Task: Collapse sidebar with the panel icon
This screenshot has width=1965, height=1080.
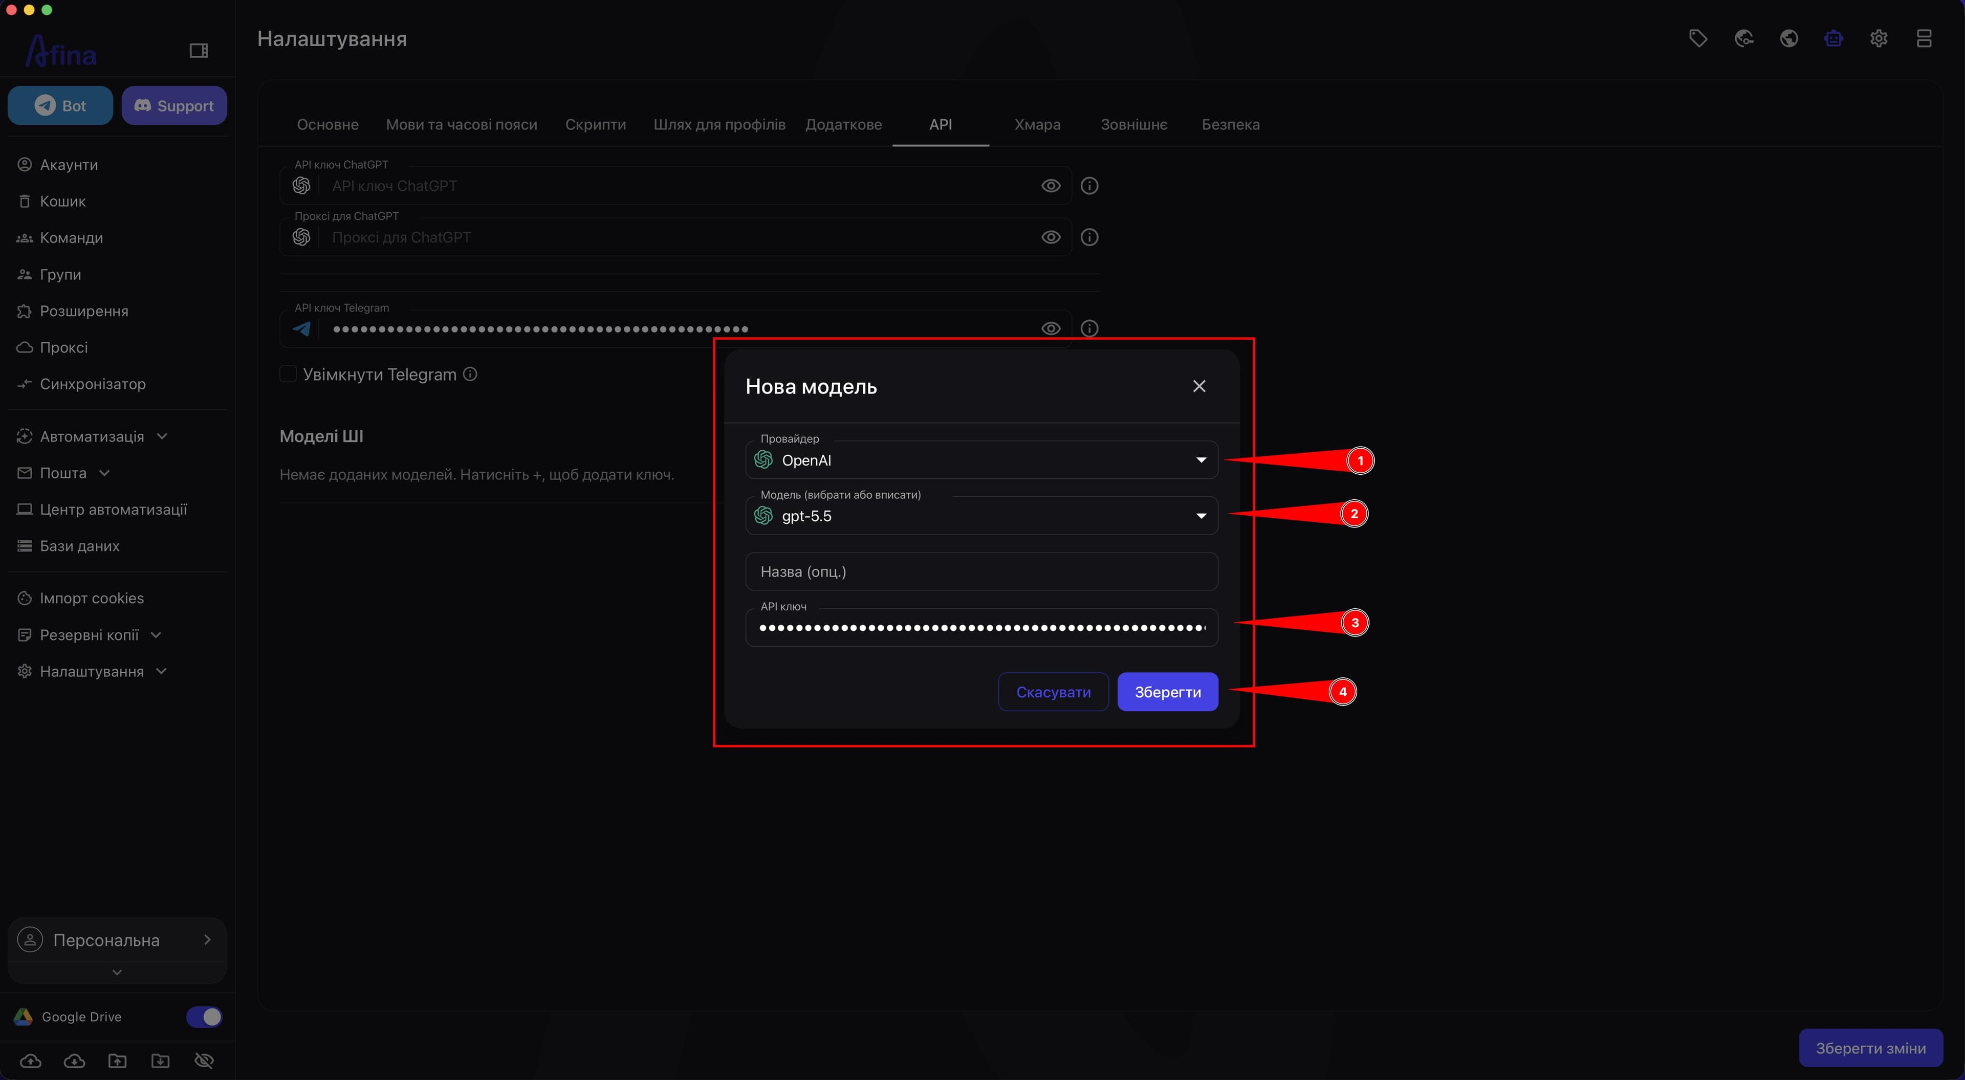Action: point(199,50)
